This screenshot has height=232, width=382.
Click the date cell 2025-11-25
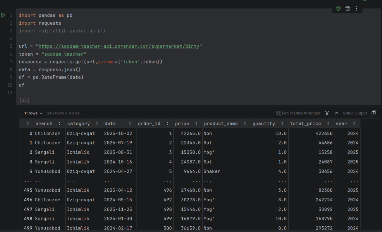pos(118,209)
